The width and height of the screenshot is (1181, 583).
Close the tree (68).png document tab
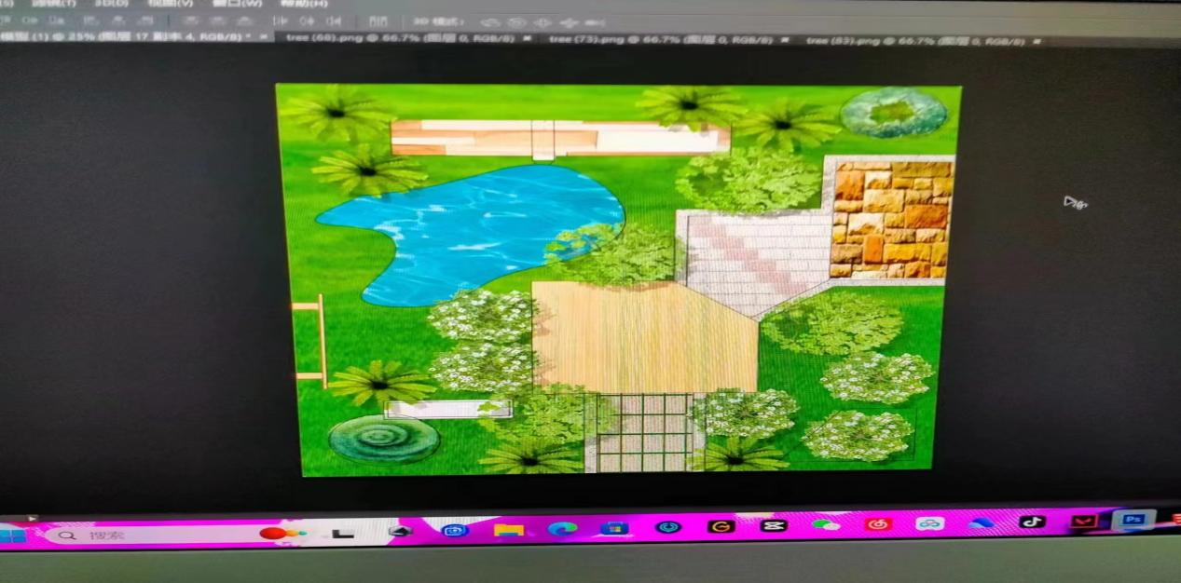pyautogui.click(x=528, y=40)
